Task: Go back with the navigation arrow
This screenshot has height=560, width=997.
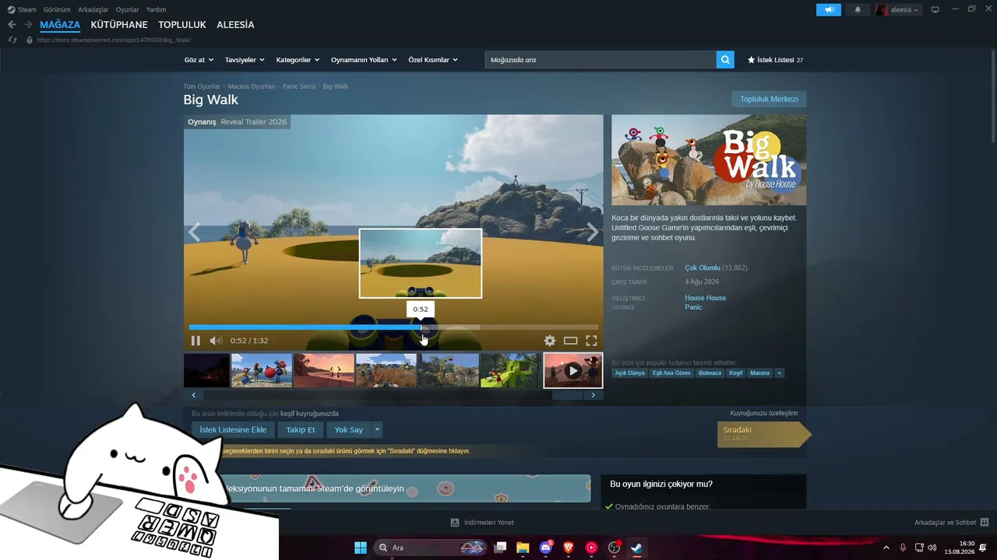Action: coord(12,25)
